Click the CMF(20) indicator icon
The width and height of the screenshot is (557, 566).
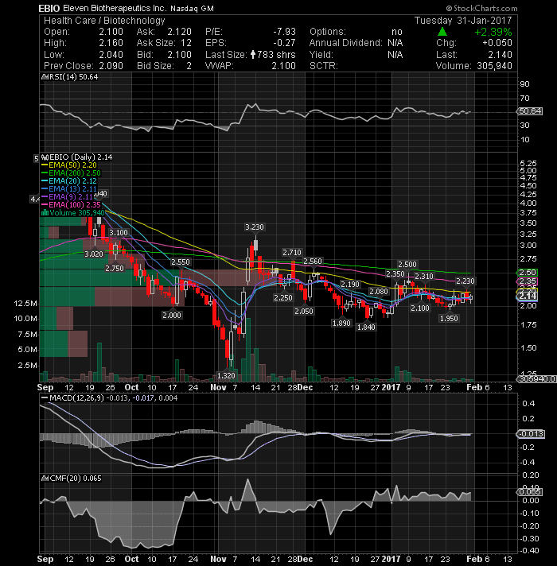click(45, 479)
